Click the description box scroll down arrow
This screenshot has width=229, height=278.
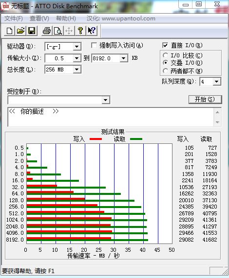pyautogui.click(x=217, y=122)
